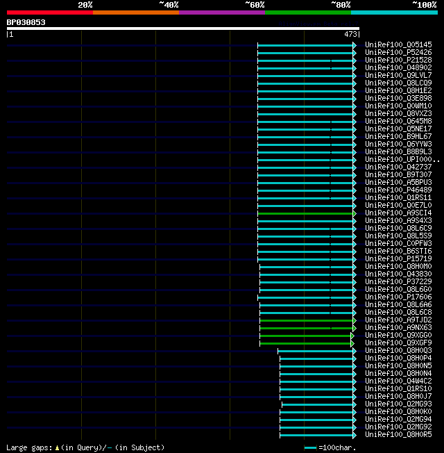Select hit label UniRef100_Q8L6C9
The height and width of the screenshot is (453, 444).
pos(398,228)
